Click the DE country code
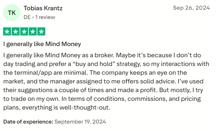Viewport: 221px width, 131px height. click(27, 17)
